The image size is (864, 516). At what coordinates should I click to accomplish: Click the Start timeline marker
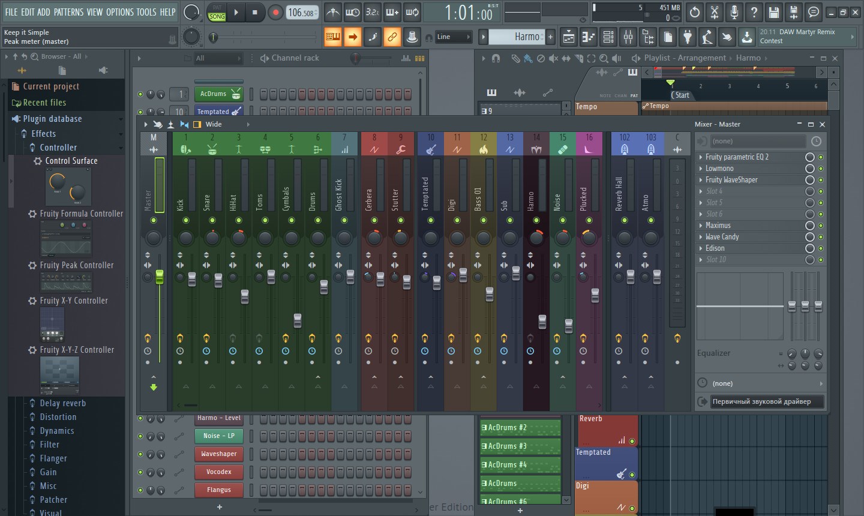click(x=681, y=95)
